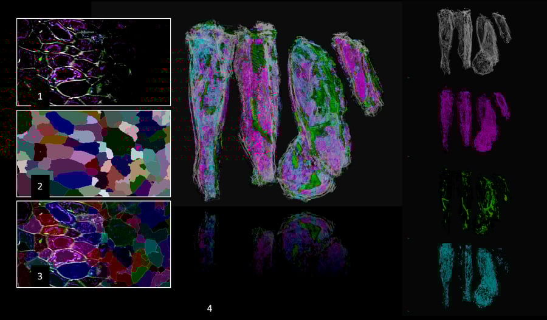Select the magenta channel rendering
The image size is (547, 320).
coord(475,120)
